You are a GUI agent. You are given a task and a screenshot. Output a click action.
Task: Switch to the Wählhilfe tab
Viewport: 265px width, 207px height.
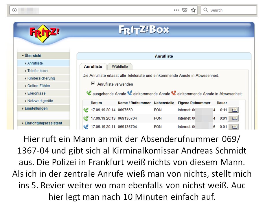[120, 66]
